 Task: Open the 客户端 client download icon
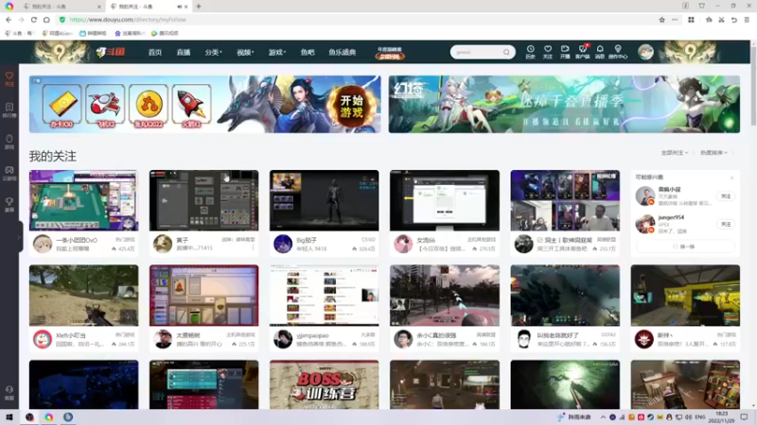coord(583,52)
